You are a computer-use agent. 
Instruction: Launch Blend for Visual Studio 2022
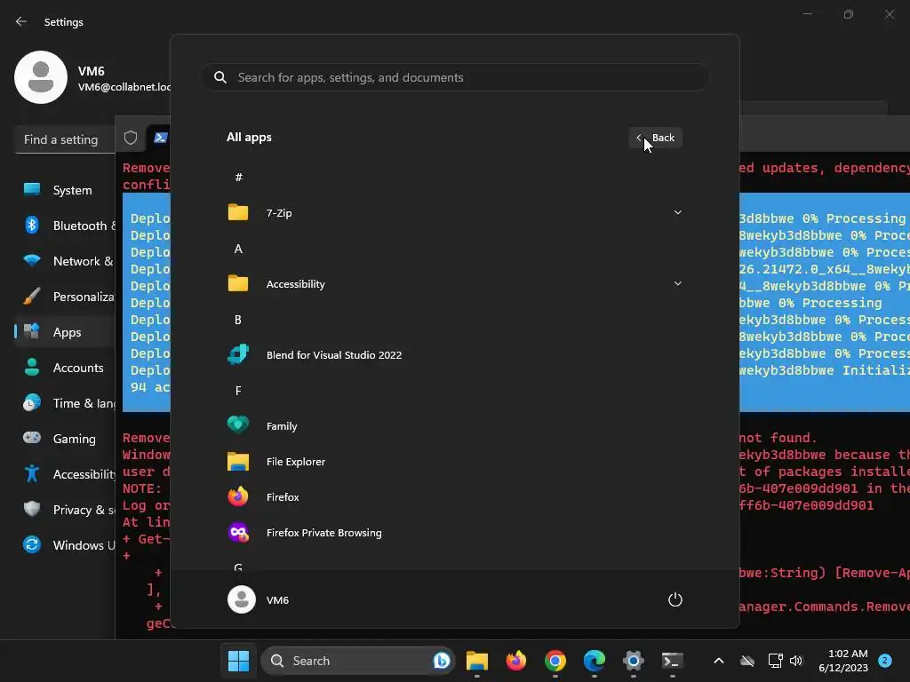coord(454,355)
